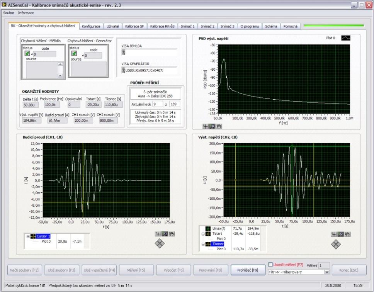Click the Delta t [s] value field
Viewport: 374px width, 292px height.
[31, 105]
